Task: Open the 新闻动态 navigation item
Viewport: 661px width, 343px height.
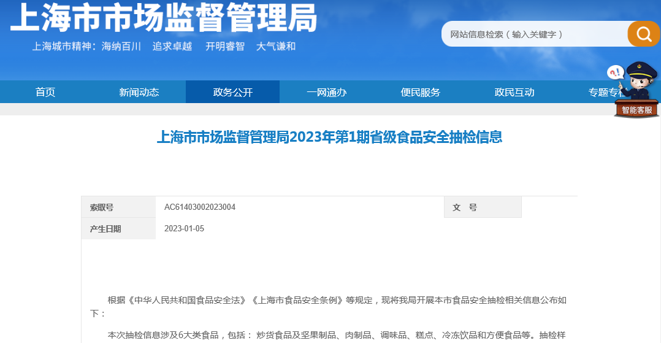Action: pos(139,92)
